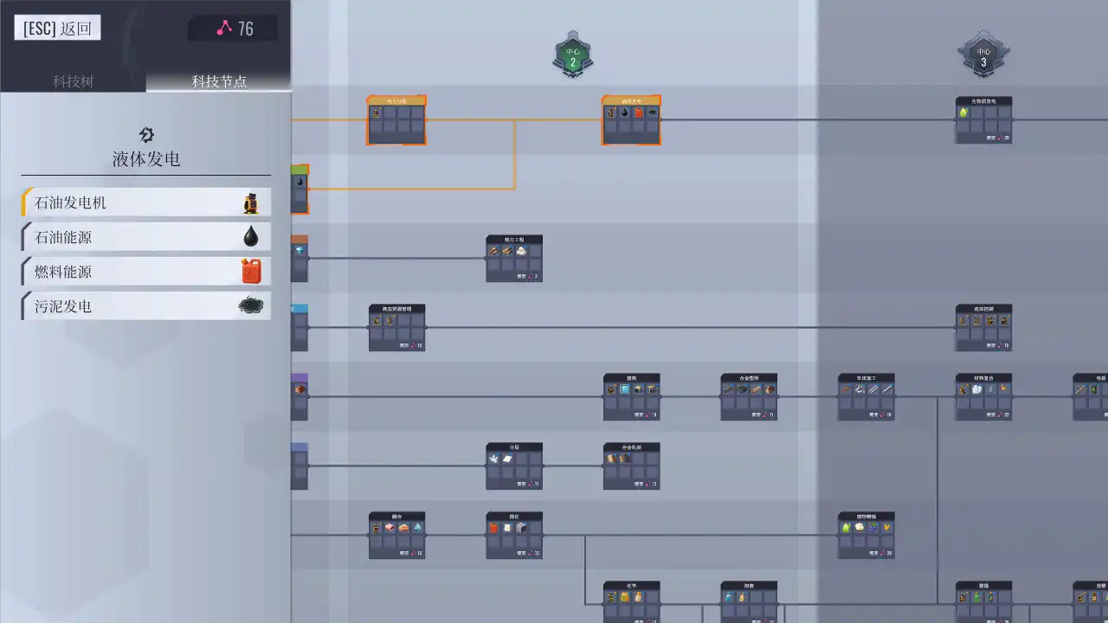Click the 合金轧制 node title
Viewport: 1108px width, 623px height.
point(632,446)
